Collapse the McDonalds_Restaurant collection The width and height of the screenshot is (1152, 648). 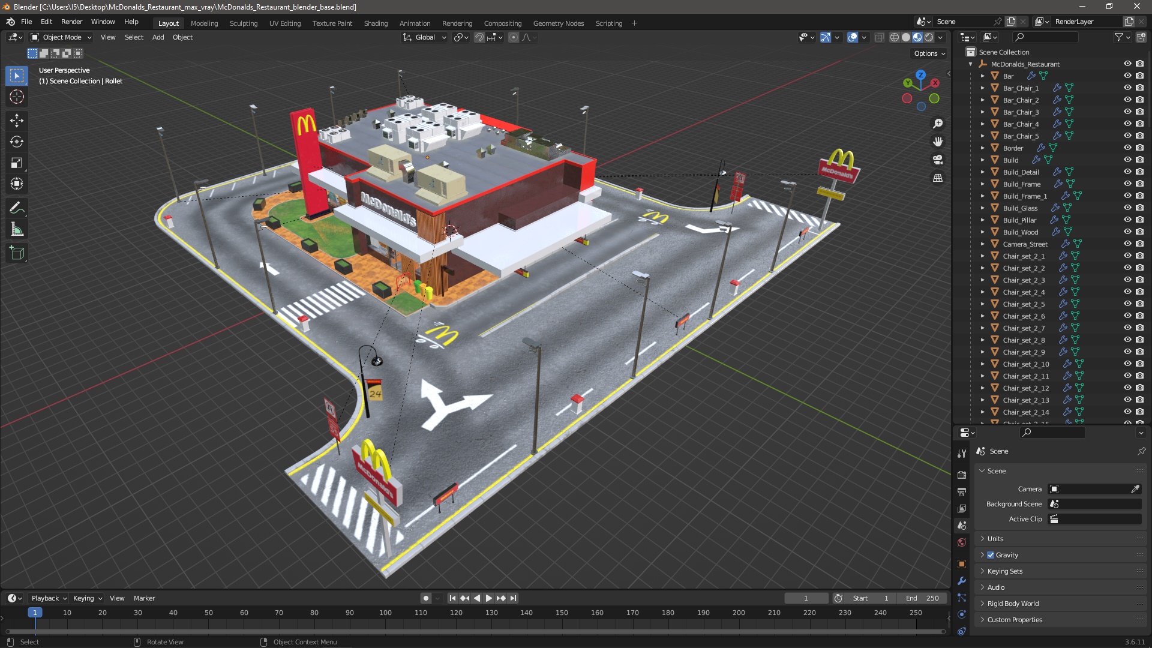pos(971,64)
